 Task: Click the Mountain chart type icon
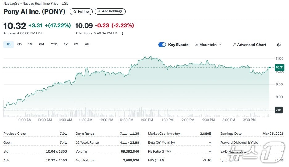coord(196,45)
